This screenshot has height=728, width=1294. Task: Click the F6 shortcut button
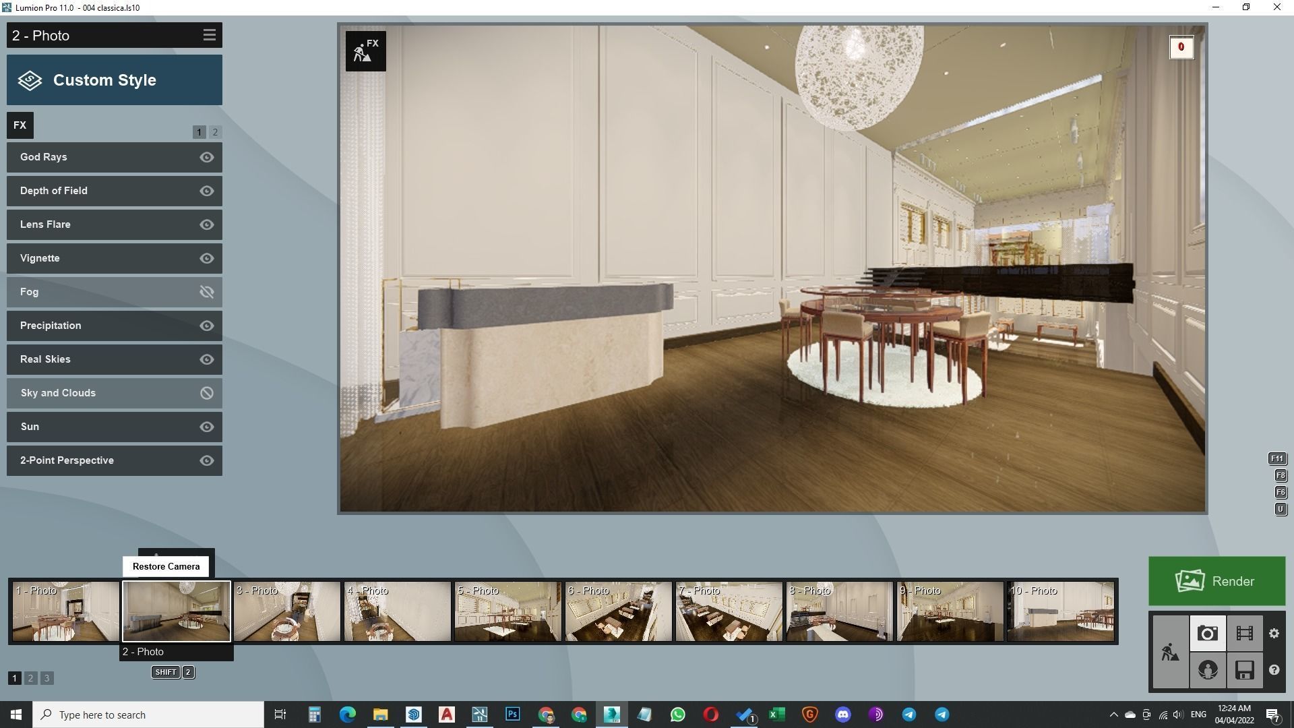tap(1281, 492)
